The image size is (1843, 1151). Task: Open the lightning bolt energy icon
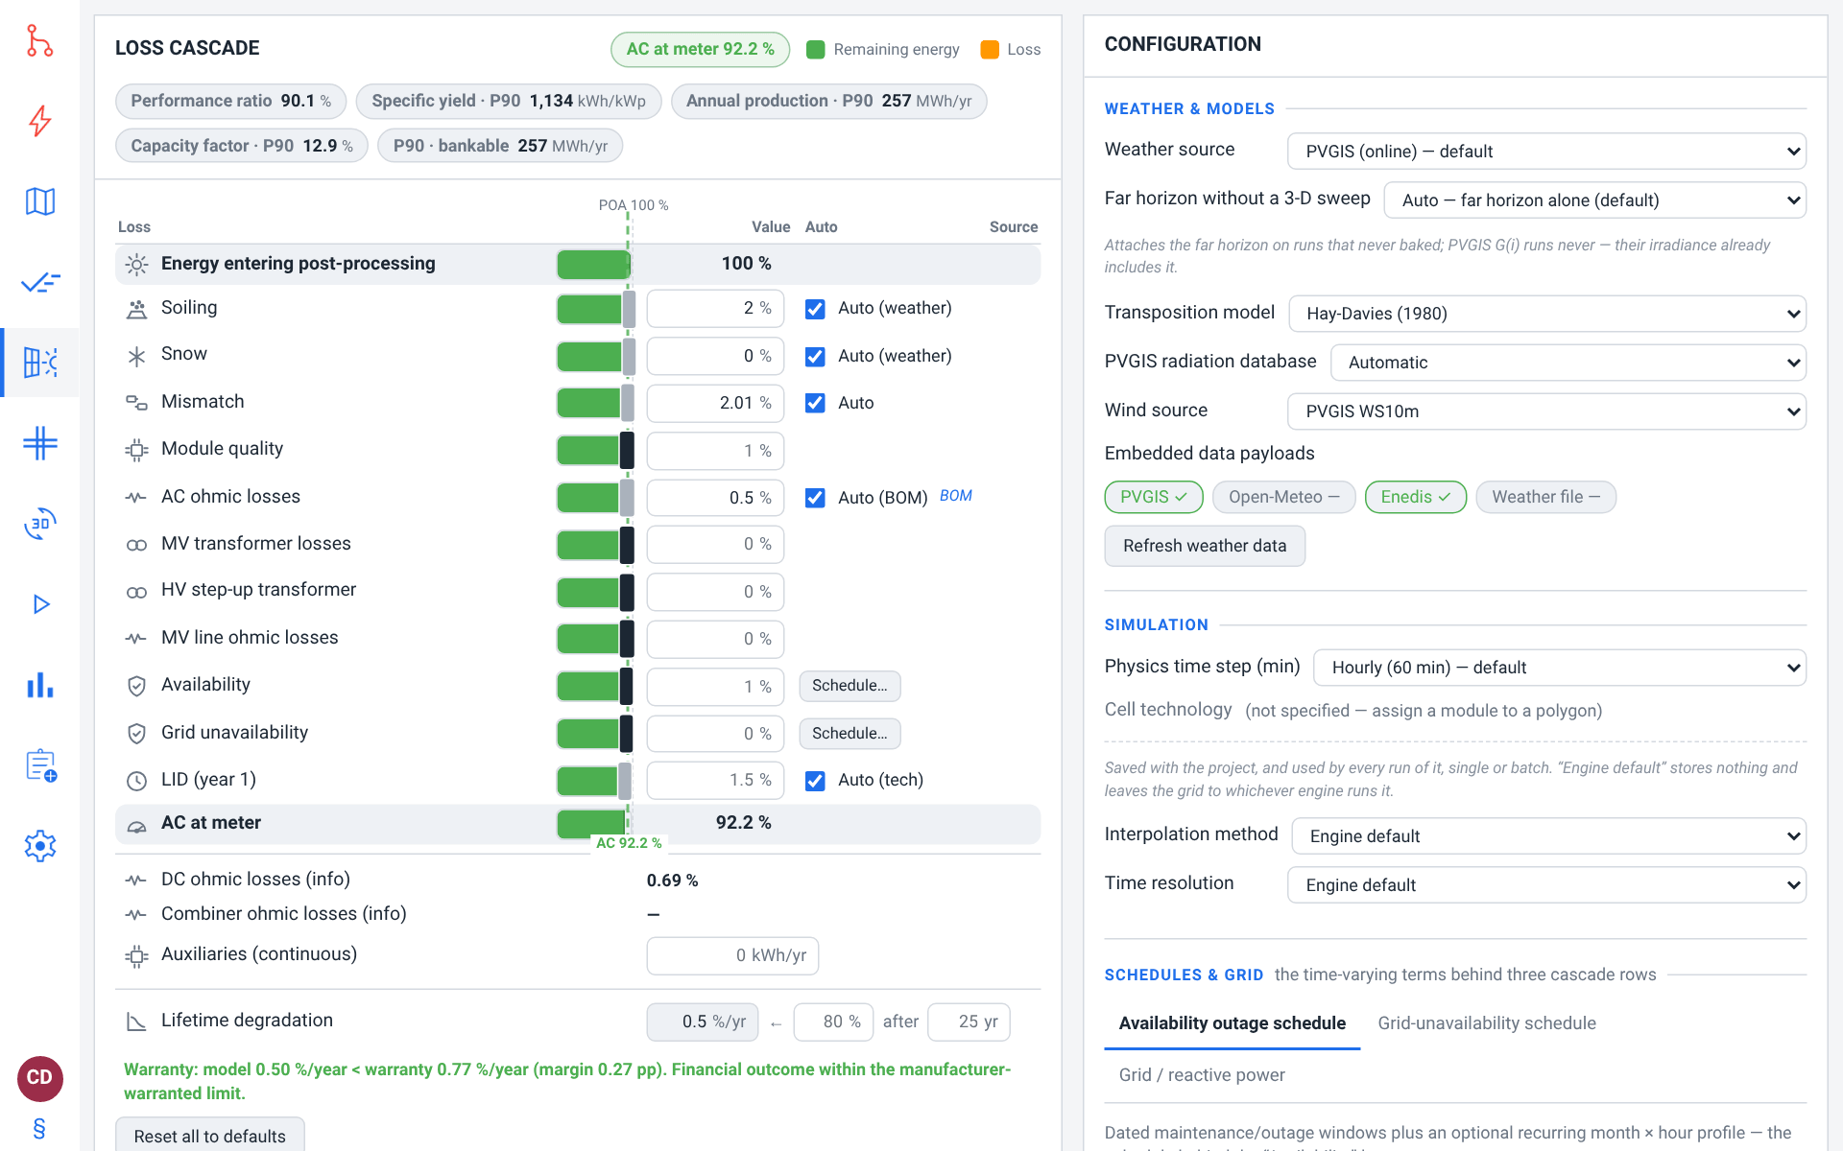[x=39, y=121]
